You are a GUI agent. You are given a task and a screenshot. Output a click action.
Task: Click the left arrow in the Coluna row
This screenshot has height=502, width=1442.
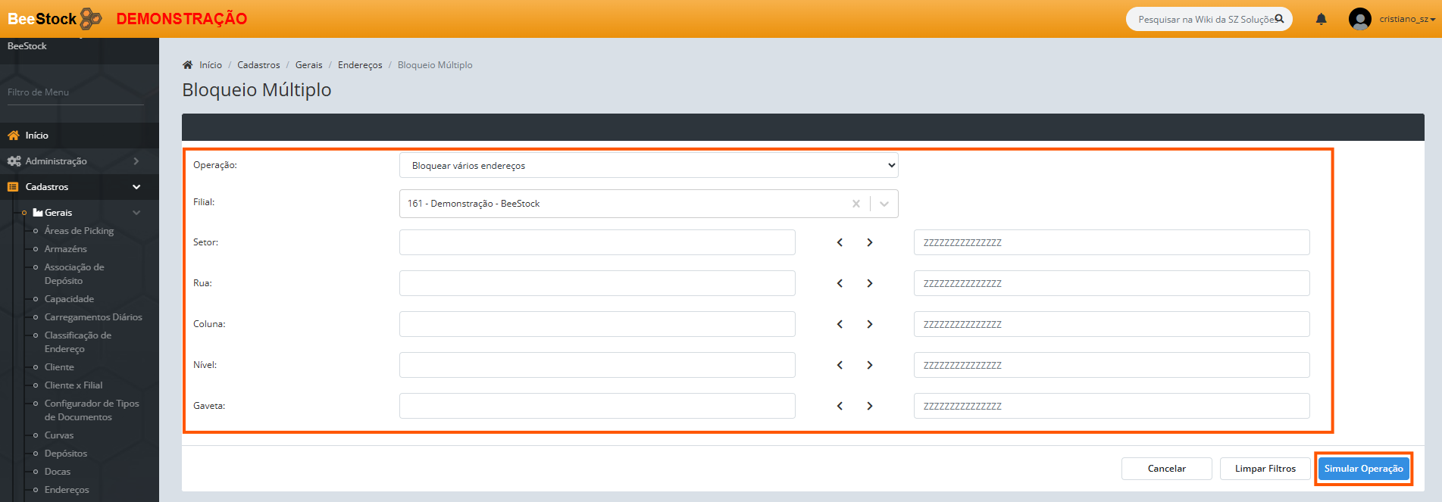840,324
